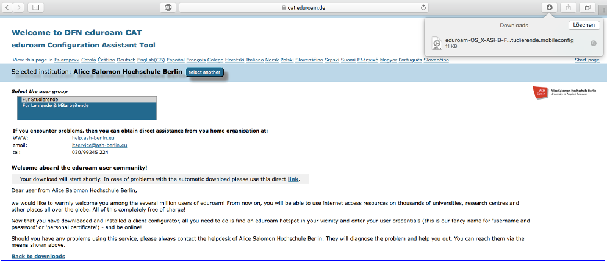
Task: Switch page language to Français
Action: pos(196,60)
